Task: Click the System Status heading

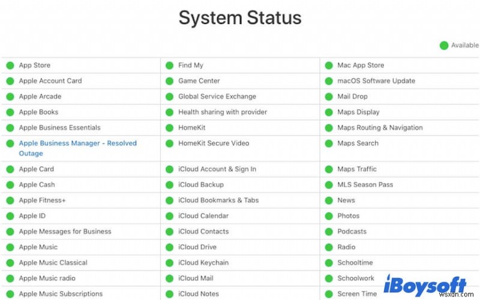Action: click(240, 17)
